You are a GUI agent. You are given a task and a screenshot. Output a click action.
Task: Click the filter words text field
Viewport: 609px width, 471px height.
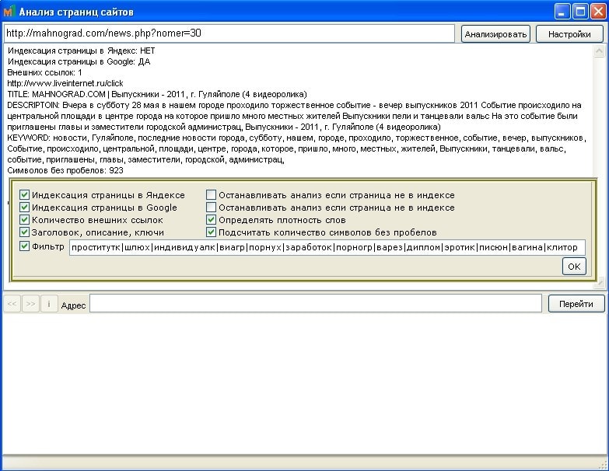[327, 247]
